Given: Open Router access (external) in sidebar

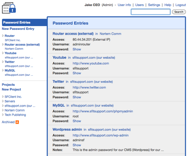Looking at the screenshot, I should pyautogui.click(x=22, y=44).
